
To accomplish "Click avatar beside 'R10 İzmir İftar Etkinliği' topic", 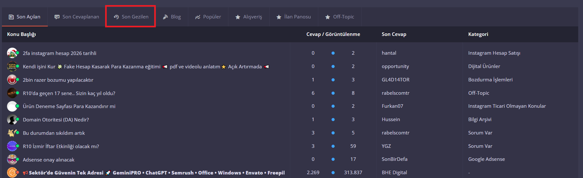I will 12,146.
